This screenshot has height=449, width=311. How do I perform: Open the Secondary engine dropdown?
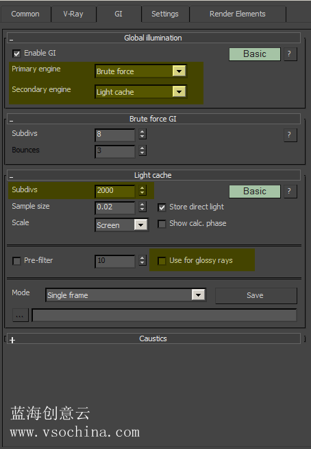141,91
